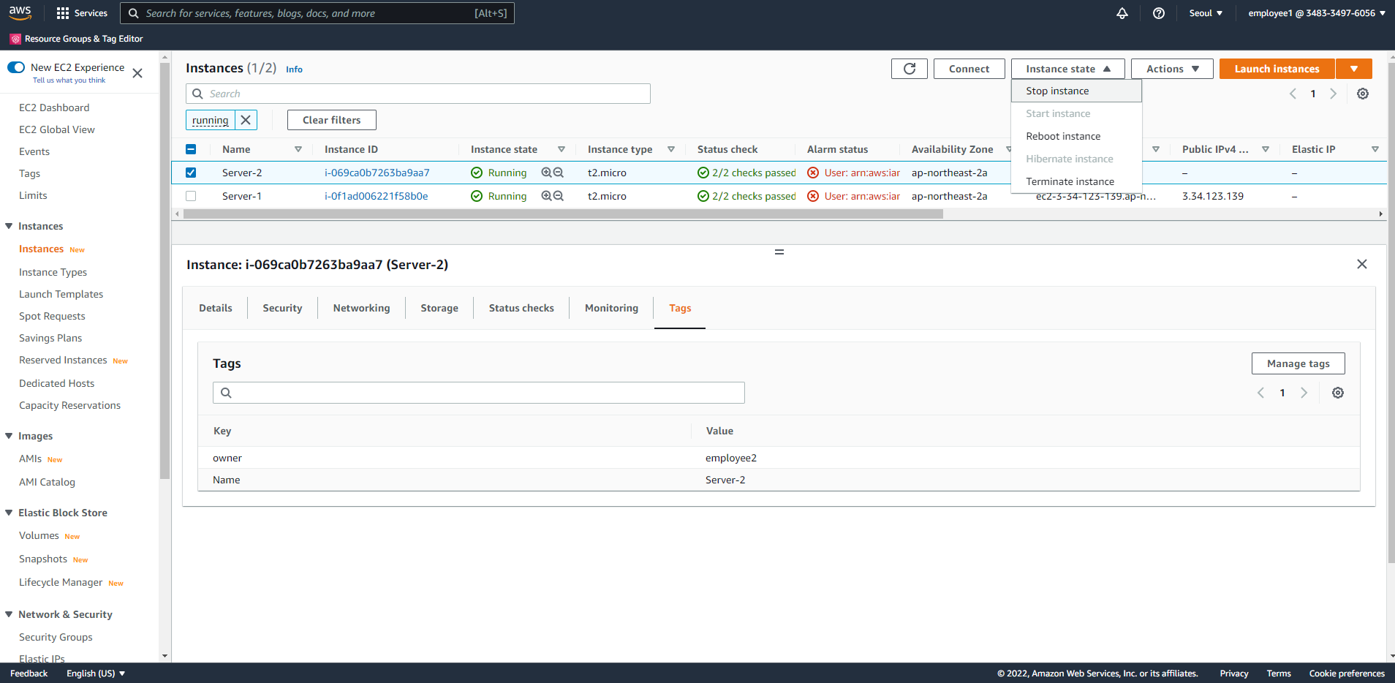Focus the top AWS services search box
This screenshot has width=1395, height=683.
tap(317, 13)
